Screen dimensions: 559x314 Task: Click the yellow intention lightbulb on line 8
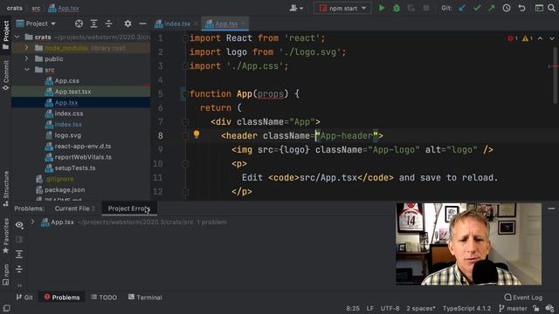click(197, 134)
